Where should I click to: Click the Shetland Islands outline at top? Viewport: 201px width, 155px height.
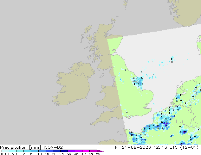pyautogui.click(x=126, y=4)
